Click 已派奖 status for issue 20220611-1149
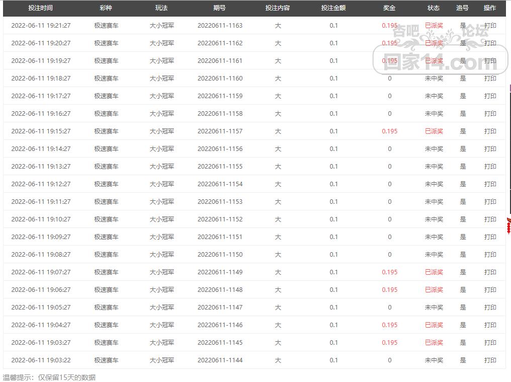Screen dimensions: 511x382 click(434, 272)
